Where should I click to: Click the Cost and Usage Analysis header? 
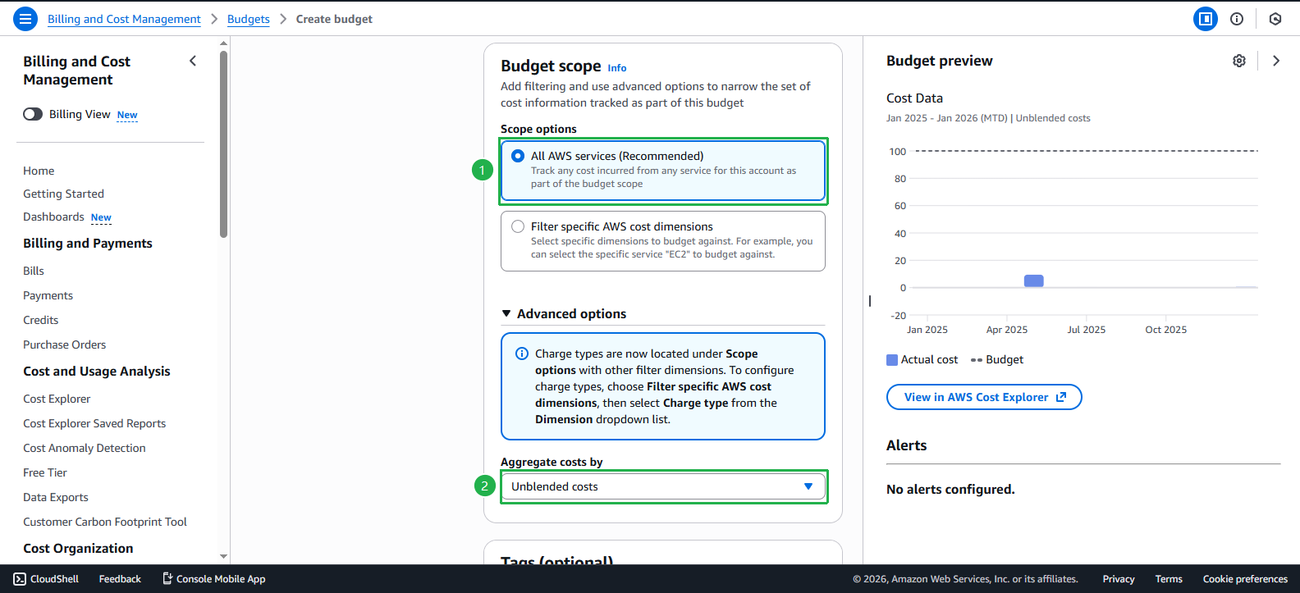tap(97, 371)
